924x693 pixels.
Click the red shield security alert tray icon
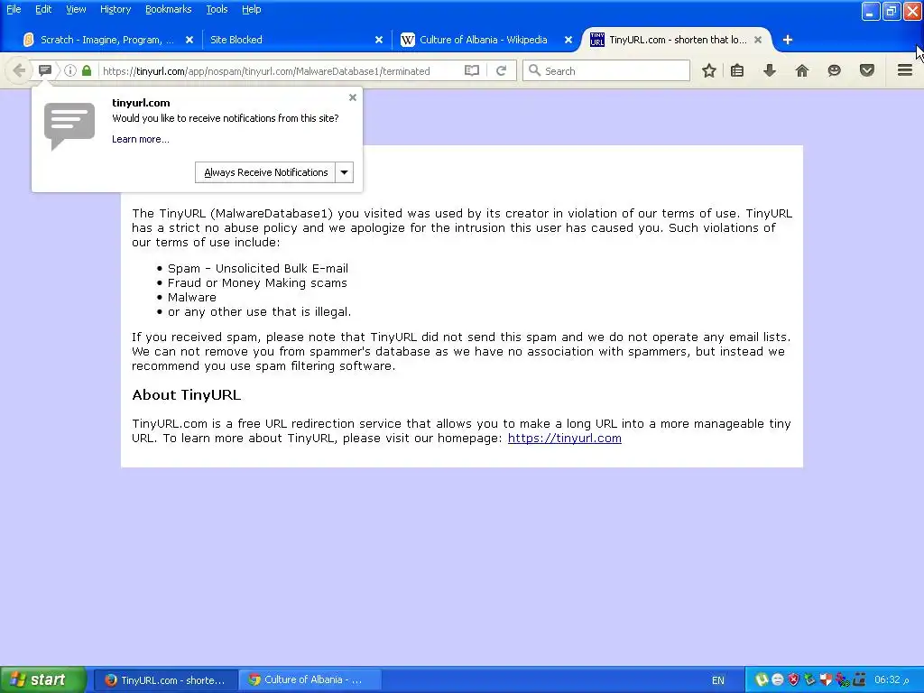point(794,680)
